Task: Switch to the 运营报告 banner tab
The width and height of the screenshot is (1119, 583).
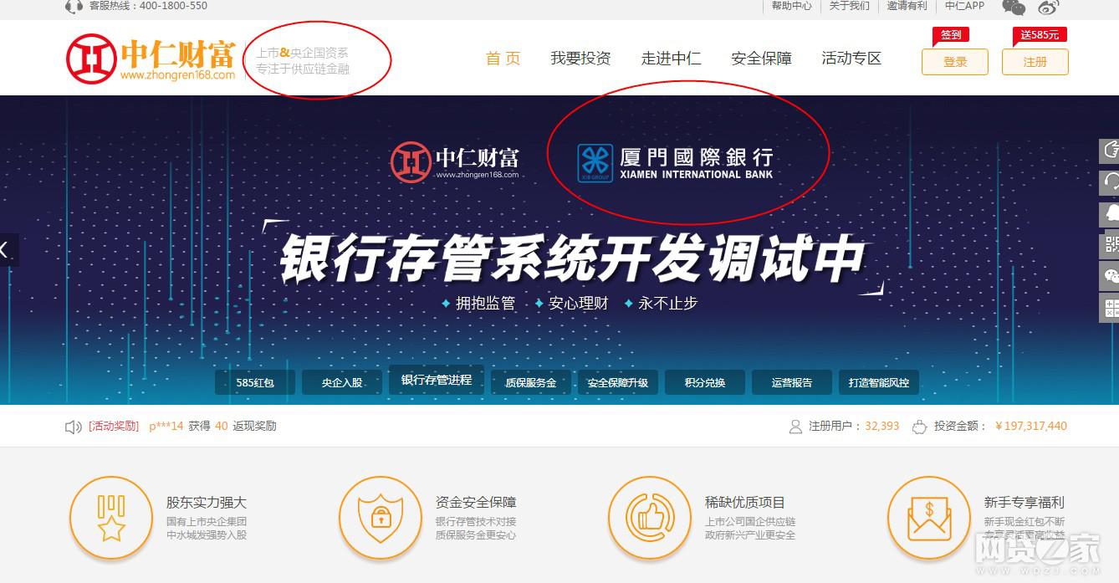Action: pyautogui.click(x=791, y=382)
